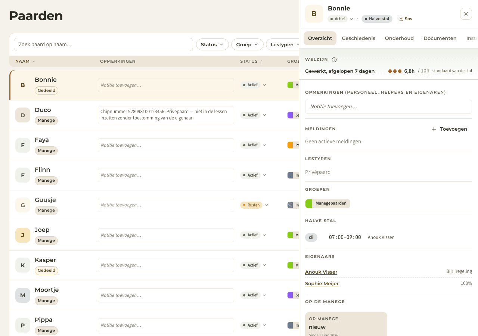Click the Op manege nieuw card
Screen dimensions: 478x336
pyautogui.click(x=346, y=324)
